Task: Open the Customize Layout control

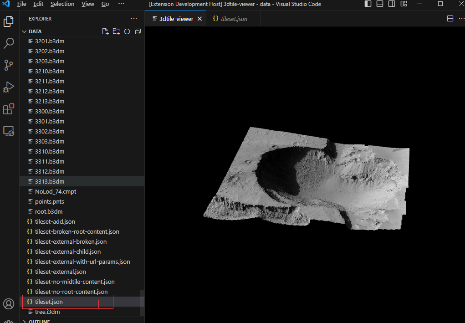Action: coord(404,4)
